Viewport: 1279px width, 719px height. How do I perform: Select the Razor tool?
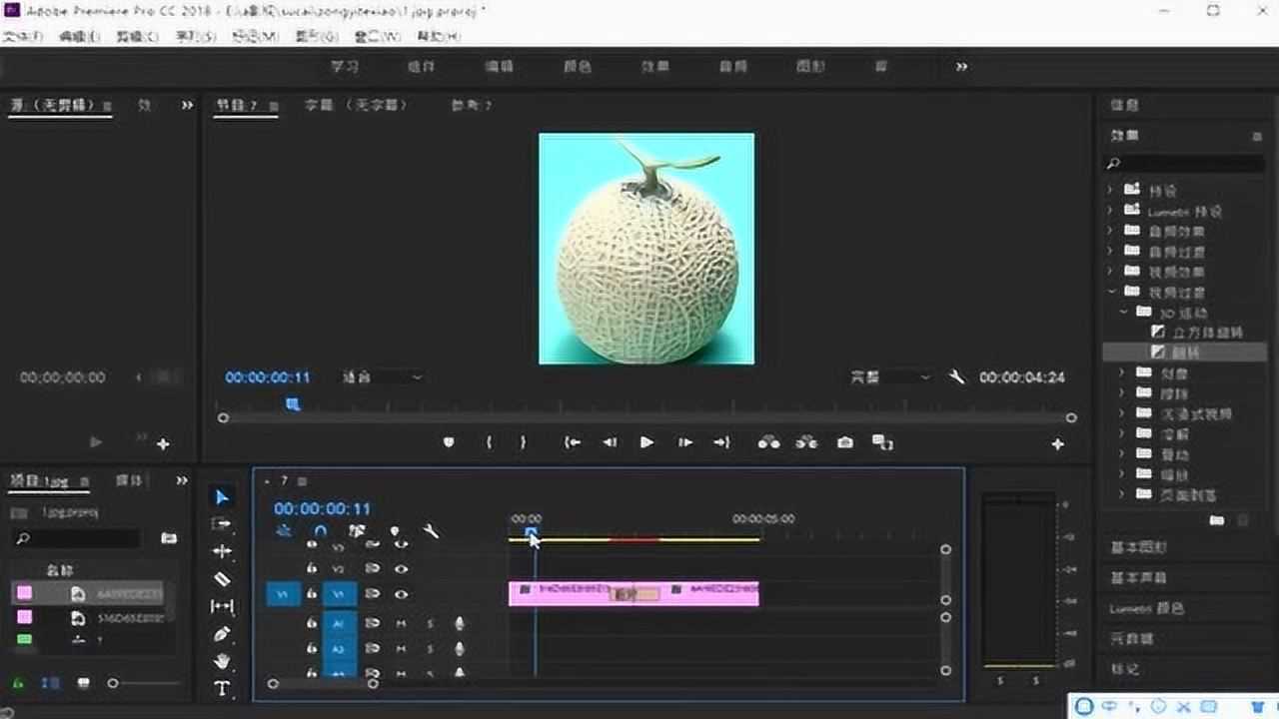click(222, 579)
